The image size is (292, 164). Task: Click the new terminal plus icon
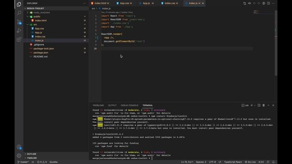[x=251, y=105]
